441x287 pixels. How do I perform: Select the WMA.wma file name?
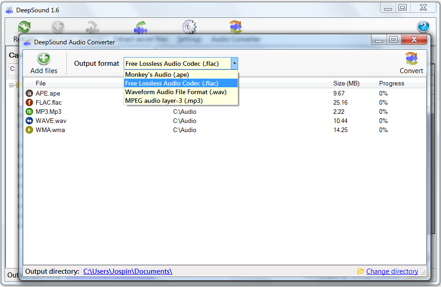coord(50,130)
